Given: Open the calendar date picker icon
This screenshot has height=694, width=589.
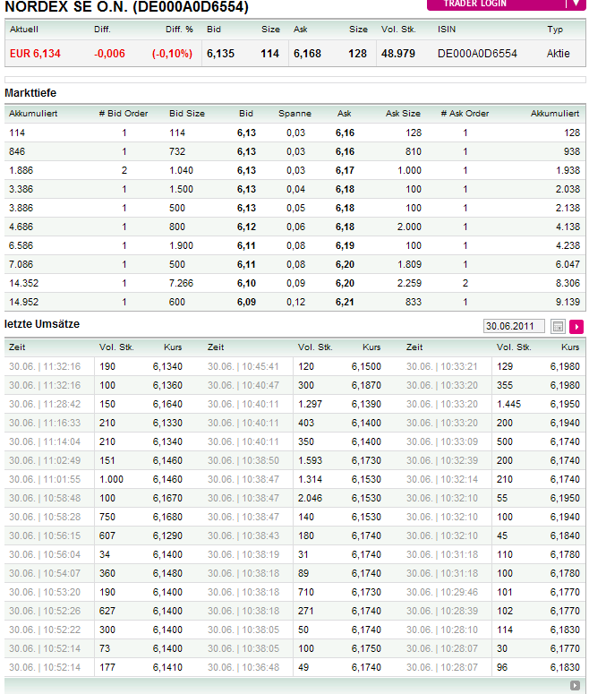Looking at the screenshot, I should pos(558,327).
